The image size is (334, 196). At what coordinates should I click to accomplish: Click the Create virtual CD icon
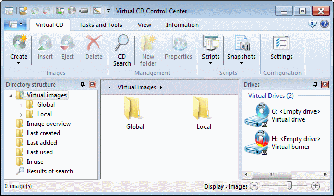point(20,43)
